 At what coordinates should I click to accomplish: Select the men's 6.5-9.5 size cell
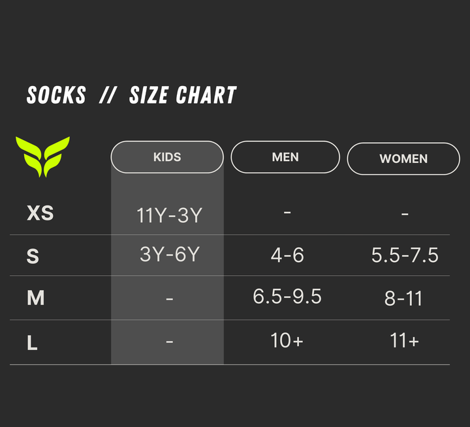point(287,297)
